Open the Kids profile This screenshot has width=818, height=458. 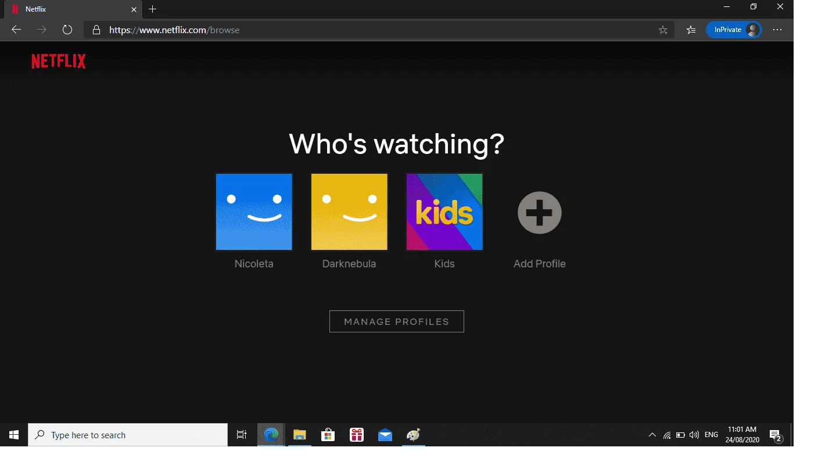444,212
